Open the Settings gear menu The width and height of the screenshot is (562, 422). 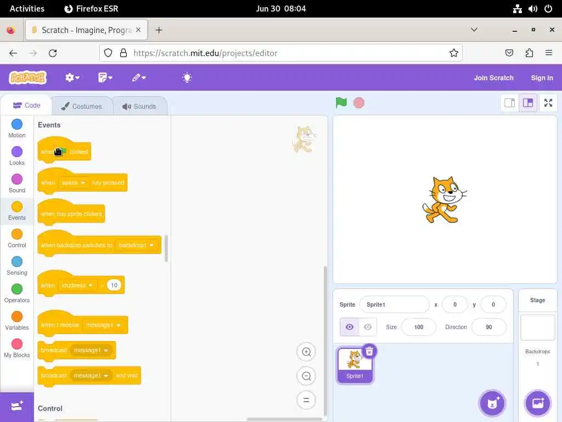(72, 77)
